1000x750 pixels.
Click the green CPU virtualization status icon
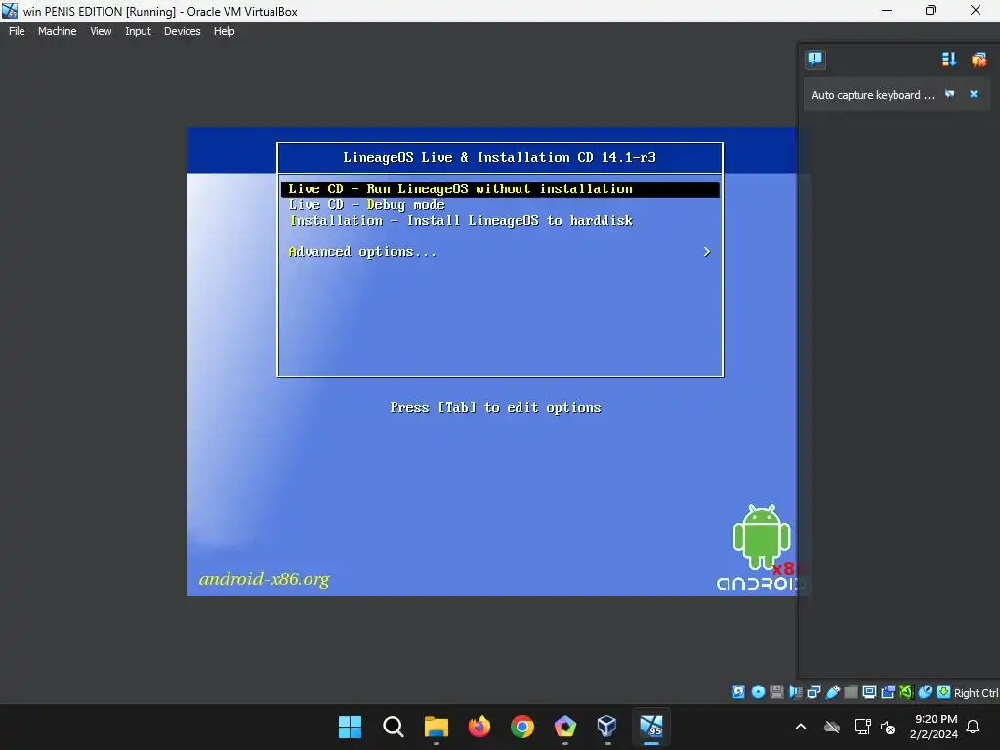point(906,692)
